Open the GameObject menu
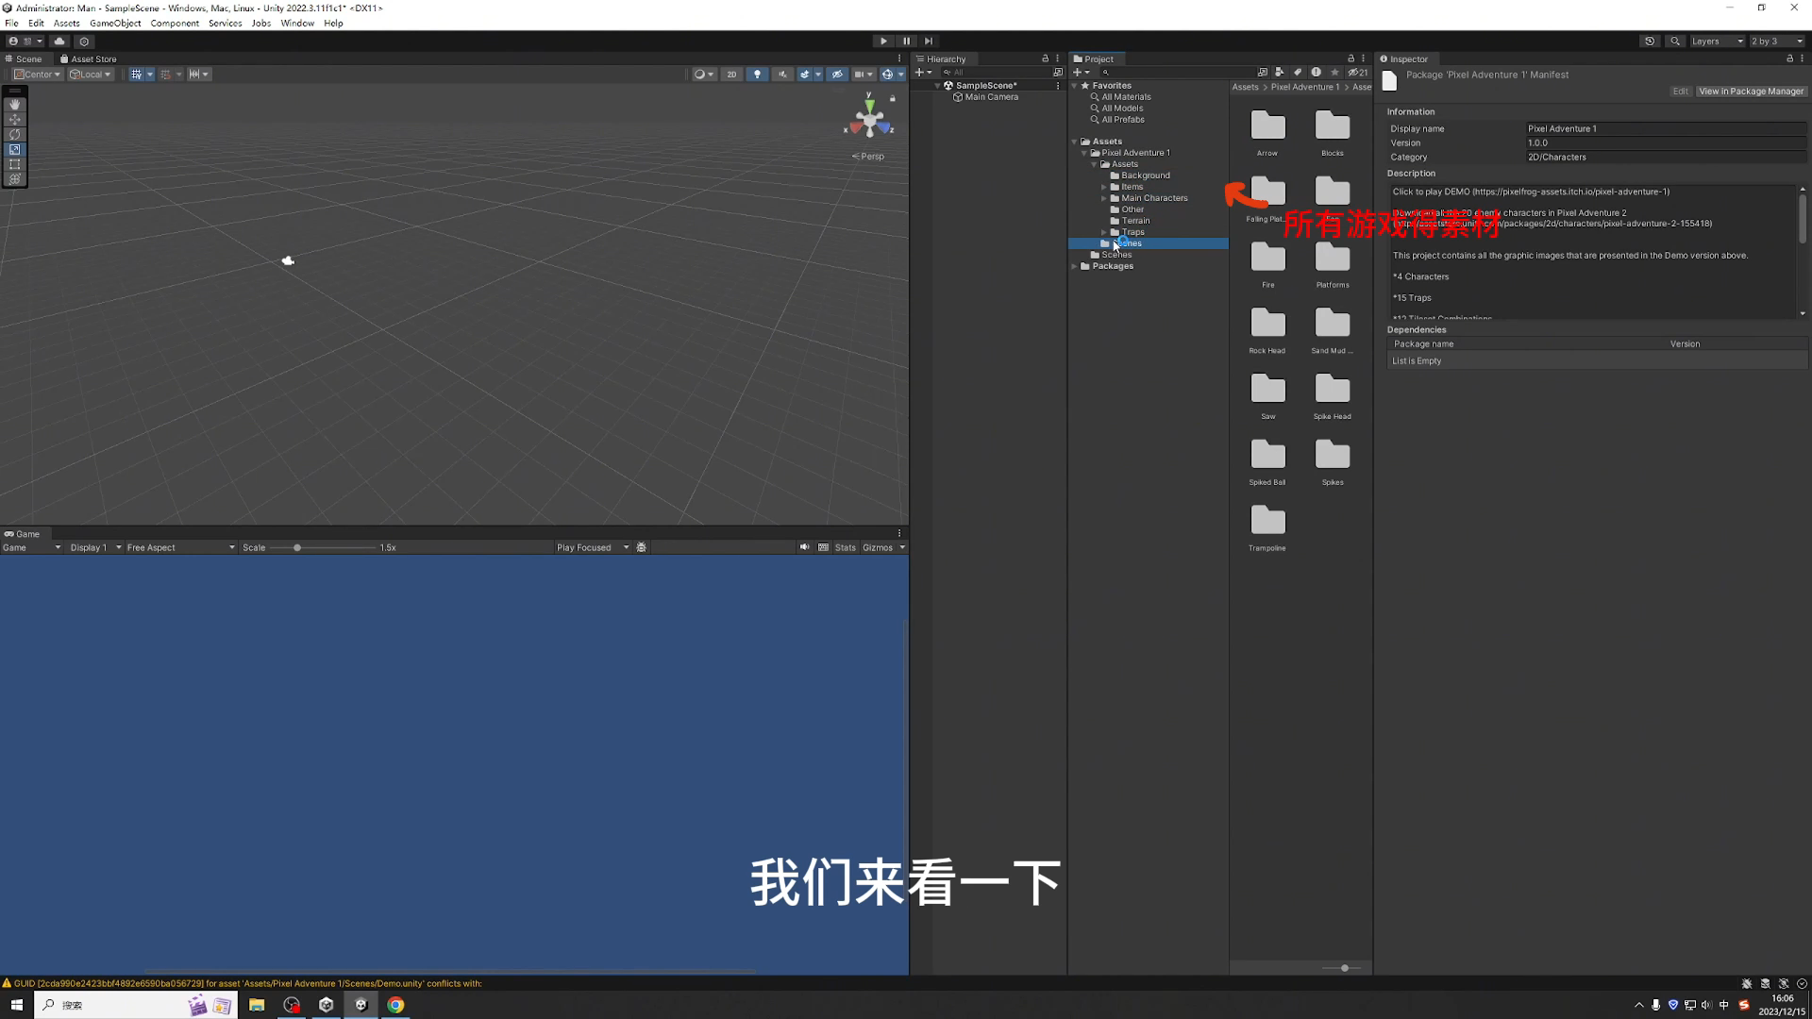Image resolution: width=1812 pixels, height=1019 pixels. 114,23
